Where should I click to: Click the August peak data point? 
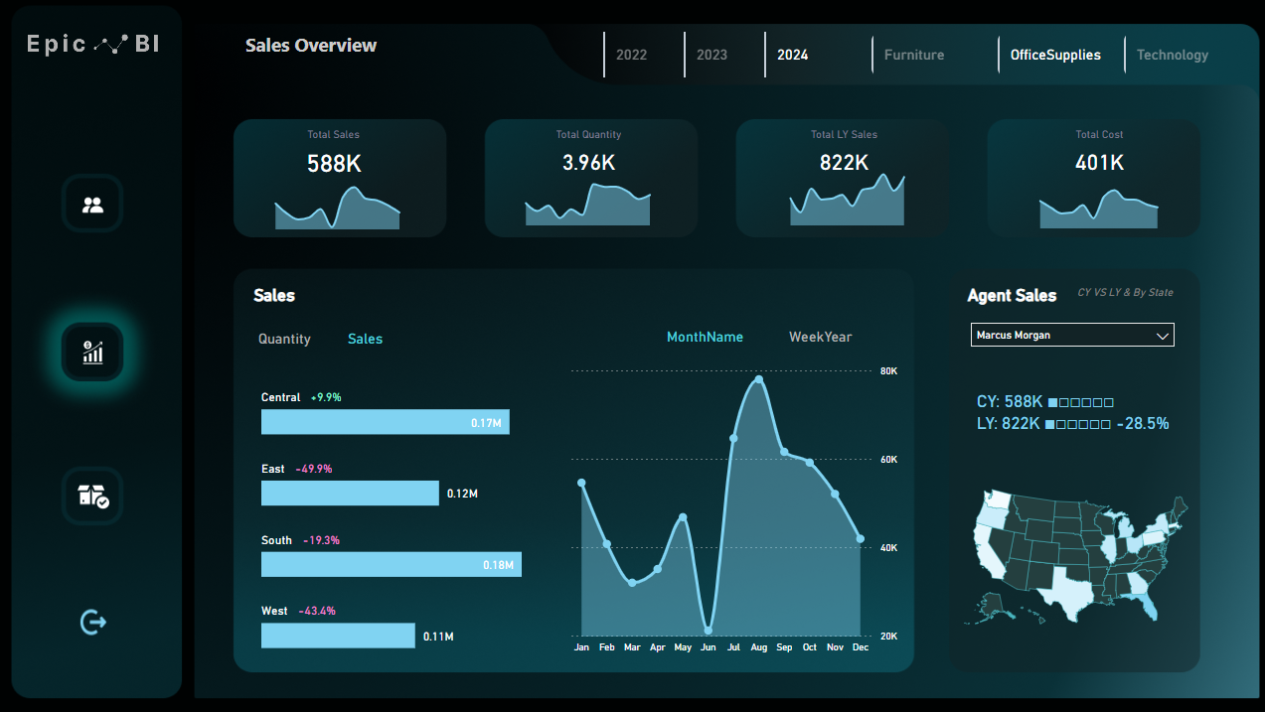[759, 379]
